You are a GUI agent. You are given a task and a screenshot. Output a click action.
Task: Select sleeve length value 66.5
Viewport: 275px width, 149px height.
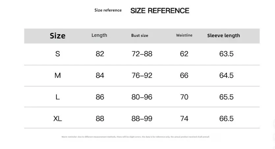click(x=226, y=119)
